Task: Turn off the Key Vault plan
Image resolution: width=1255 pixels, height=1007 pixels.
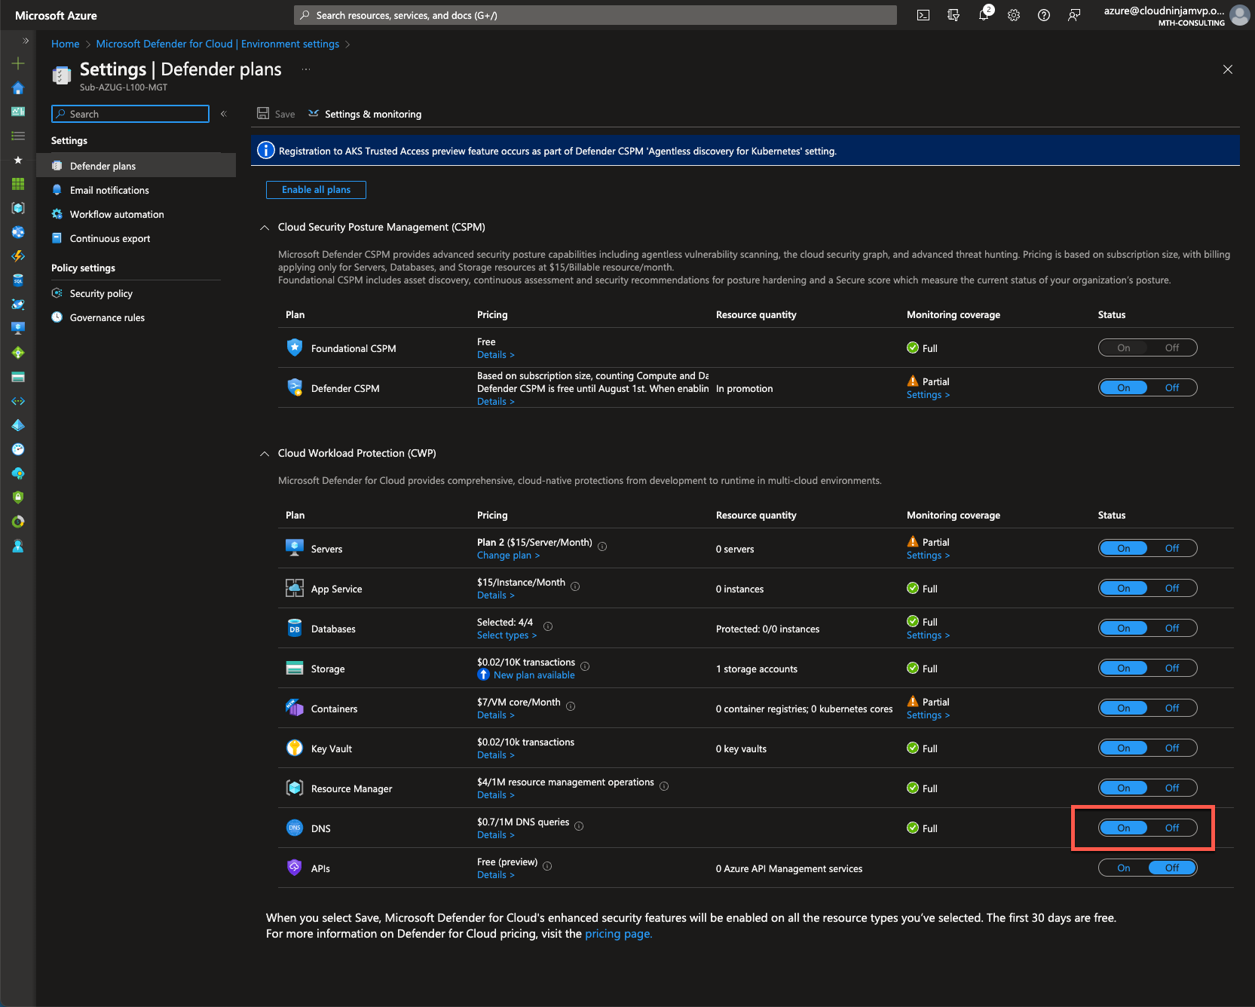Action: click(x=1172, y=748)
